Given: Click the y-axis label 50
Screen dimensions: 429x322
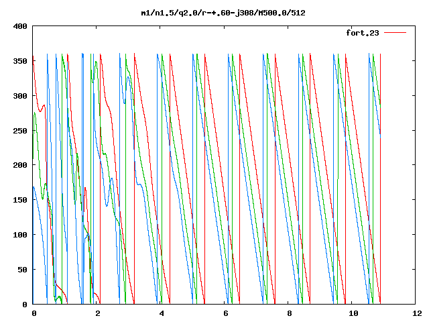Looking at the screenshot, I should [22, 270].
